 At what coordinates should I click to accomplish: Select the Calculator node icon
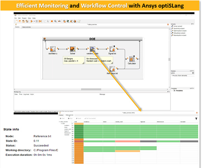point(132,59)
